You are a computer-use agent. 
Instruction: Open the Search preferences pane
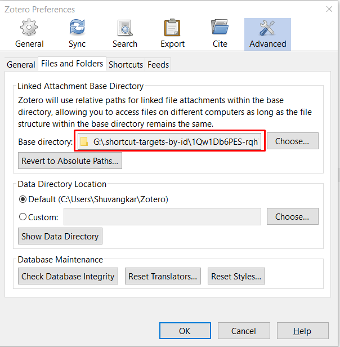125,34
